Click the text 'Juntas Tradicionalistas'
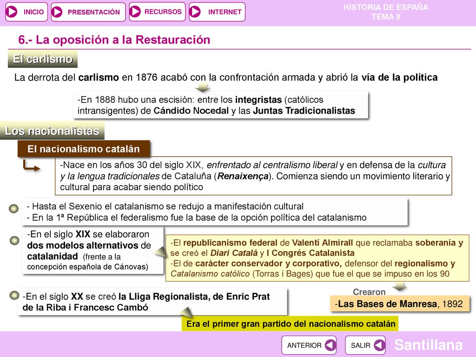 pyautogui.click(x=304, y=111)
